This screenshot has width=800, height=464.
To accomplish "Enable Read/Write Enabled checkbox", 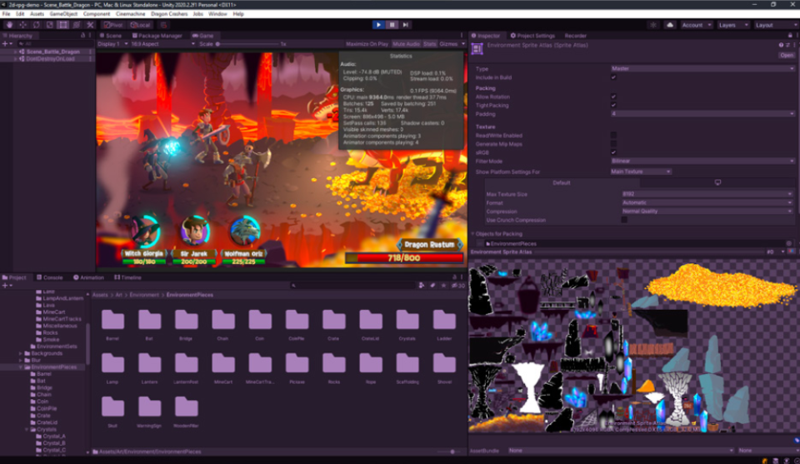I will [614, 135].
